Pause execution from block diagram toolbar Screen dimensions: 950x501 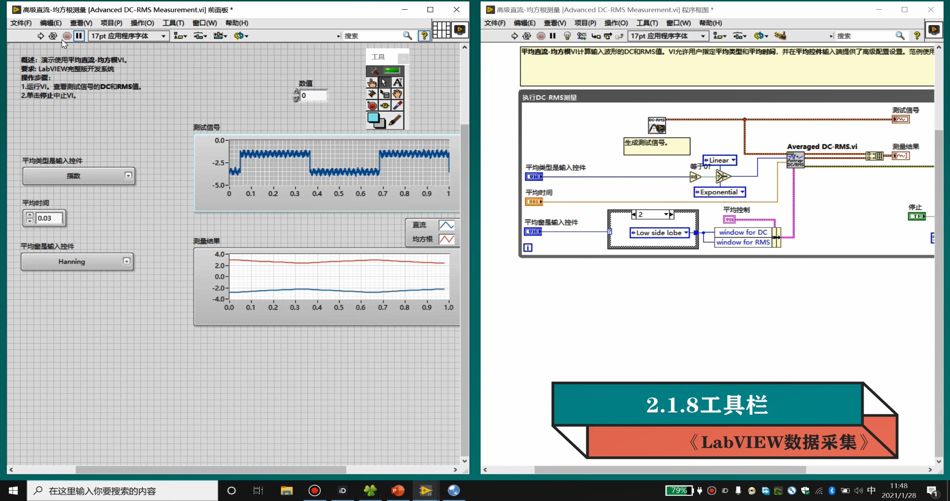[x=552, y=36]
